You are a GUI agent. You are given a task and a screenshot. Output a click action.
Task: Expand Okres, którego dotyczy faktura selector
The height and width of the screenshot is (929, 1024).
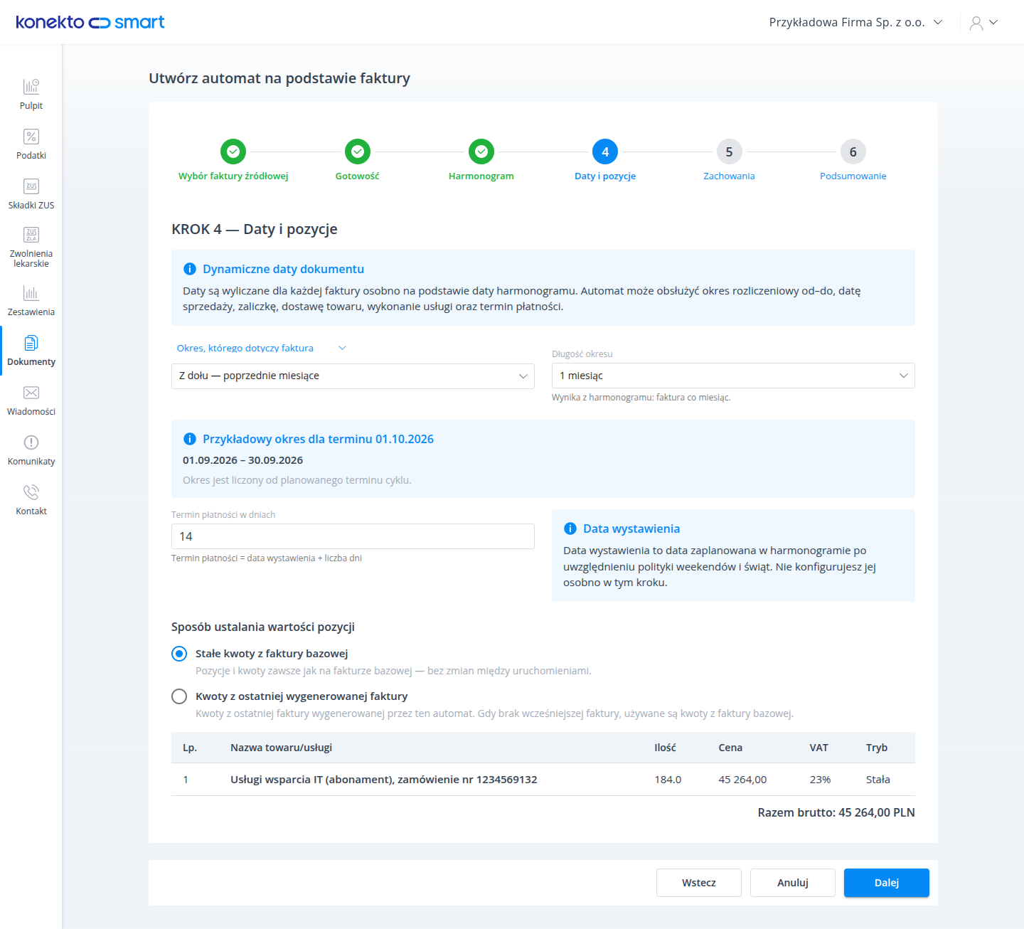(x=261, y=348)
